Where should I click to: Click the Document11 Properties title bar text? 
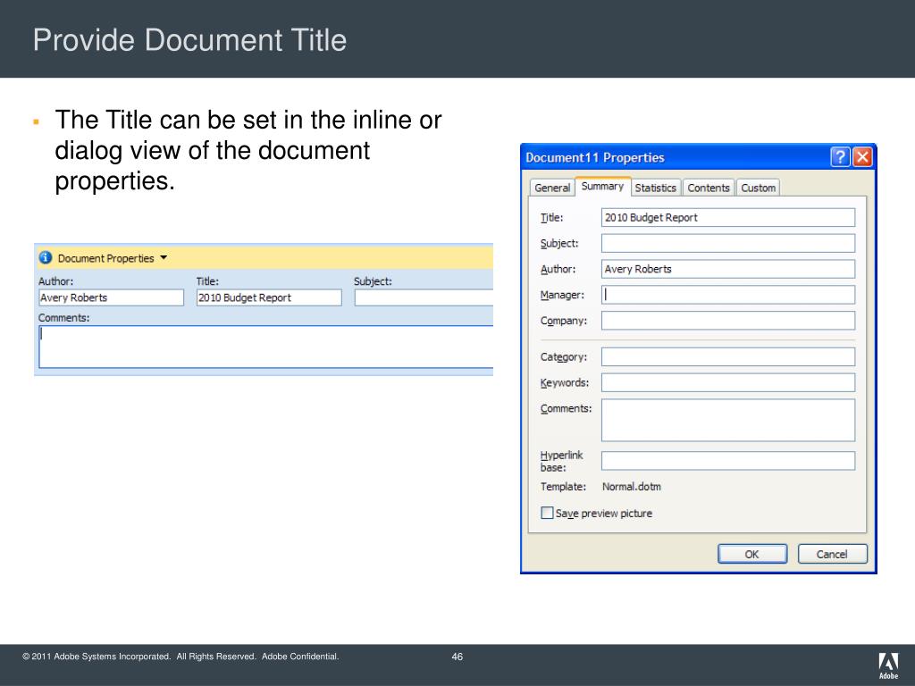tap(594, 157)
